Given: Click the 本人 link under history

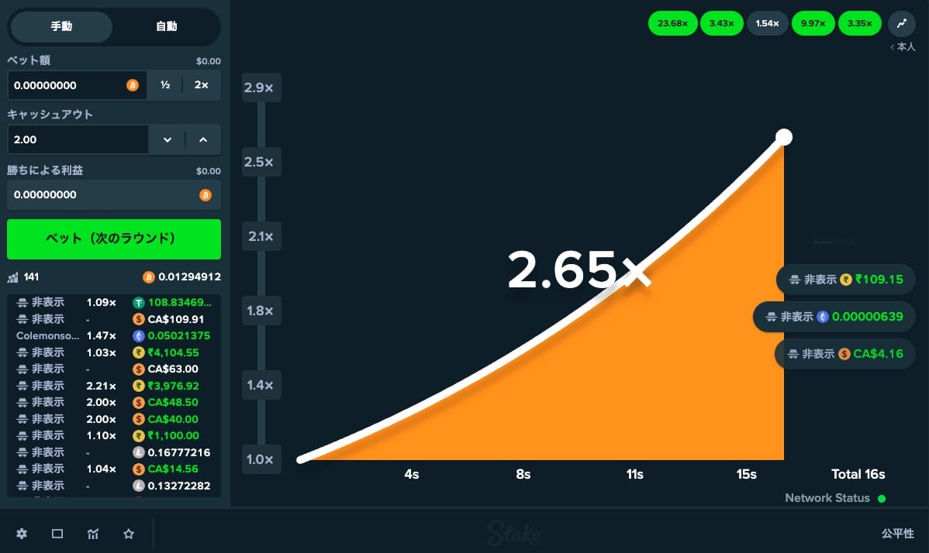Looking at the screenshot, I should click(x=903, y=46).
